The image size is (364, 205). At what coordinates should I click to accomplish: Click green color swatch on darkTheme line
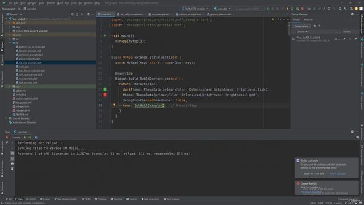[105, 89]
